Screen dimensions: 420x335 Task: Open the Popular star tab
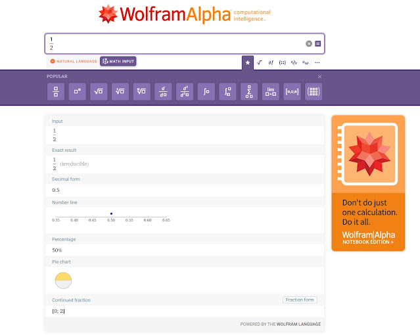click(248, 62)
